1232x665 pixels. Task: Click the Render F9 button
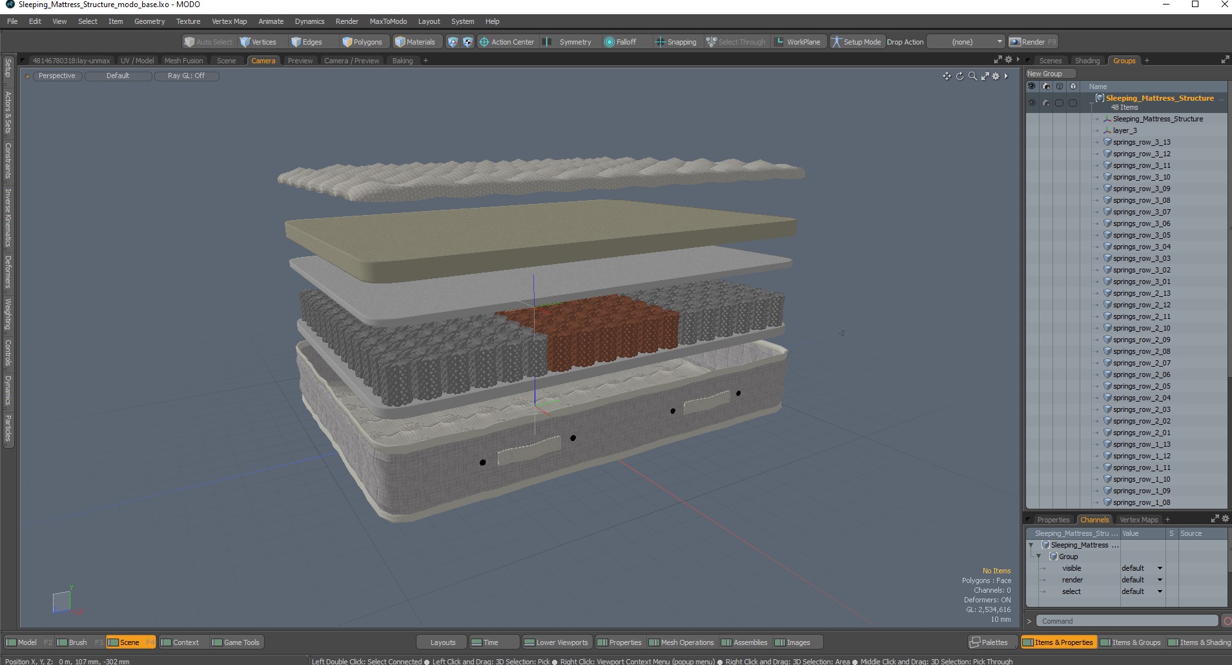tap(1033, 42)
